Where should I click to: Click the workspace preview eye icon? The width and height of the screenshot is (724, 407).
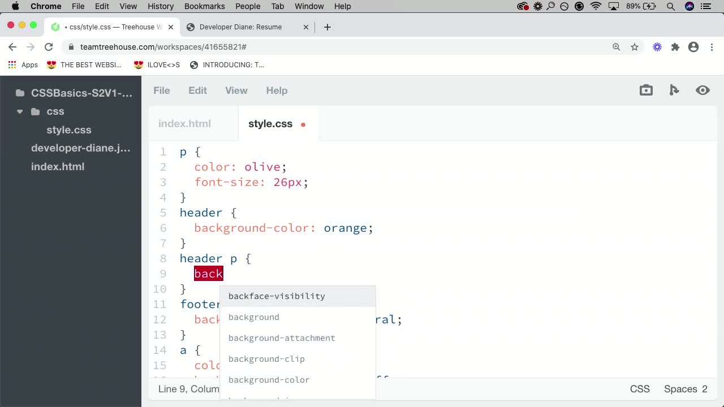pyautogui.click(x=703, y=90)
